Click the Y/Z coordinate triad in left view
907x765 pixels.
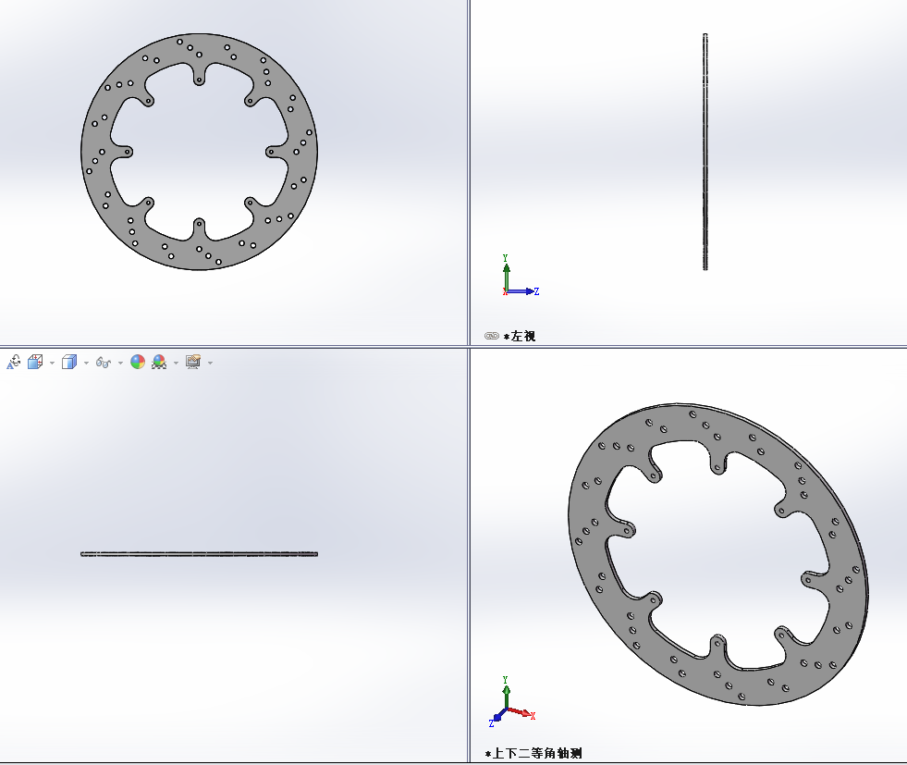(x=520, y=276)
